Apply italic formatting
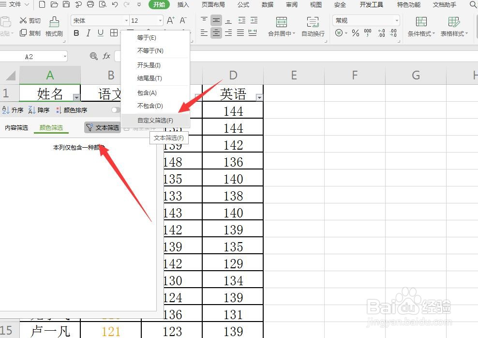The width and height of the screenshot is (478, 338). 88,33
